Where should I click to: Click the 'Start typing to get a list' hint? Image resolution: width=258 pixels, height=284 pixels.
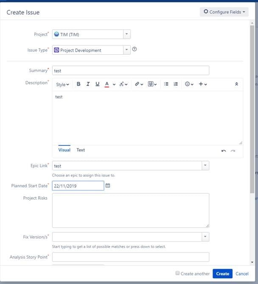click(x=109, y=247)
